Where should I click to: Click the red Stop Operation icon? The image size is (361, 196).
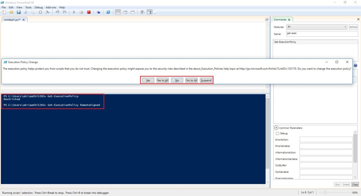[x=89, y=12]
